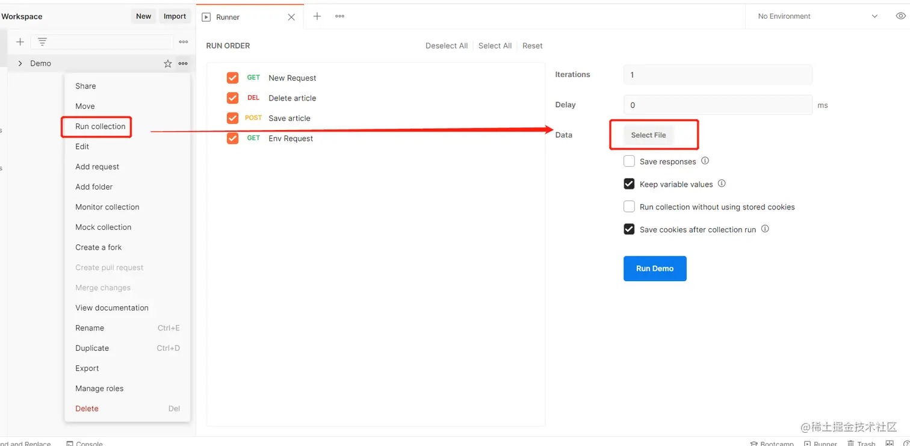Screen dimensions: 910x446
Task: Click into the Iterations input field
Action: tap(717, 75)
